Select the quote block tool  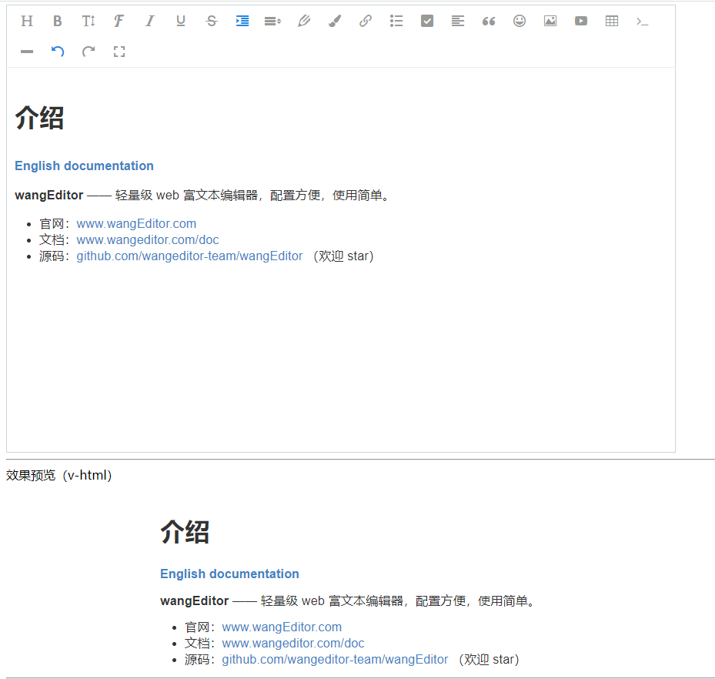tap(488, 21)
